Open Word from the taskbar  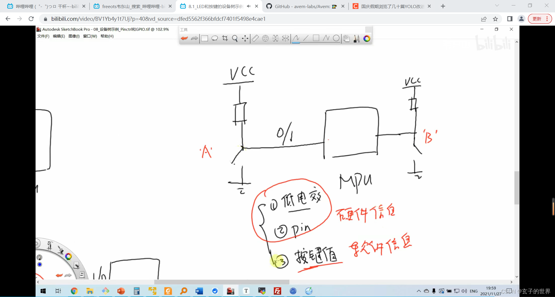(199, 291)
